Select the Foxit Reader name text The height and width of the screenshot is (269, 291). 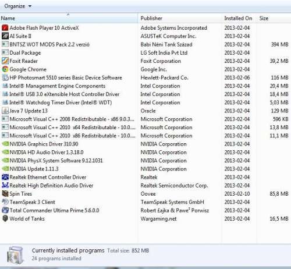[23, 61]
